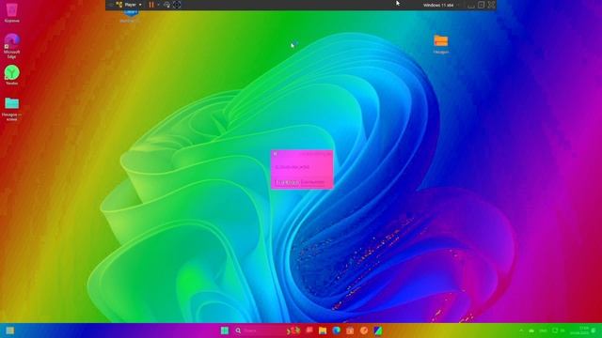This screenshot has height=338, width=602.
Task: Open the blue-green square app in taskbar
Action: 378,330
